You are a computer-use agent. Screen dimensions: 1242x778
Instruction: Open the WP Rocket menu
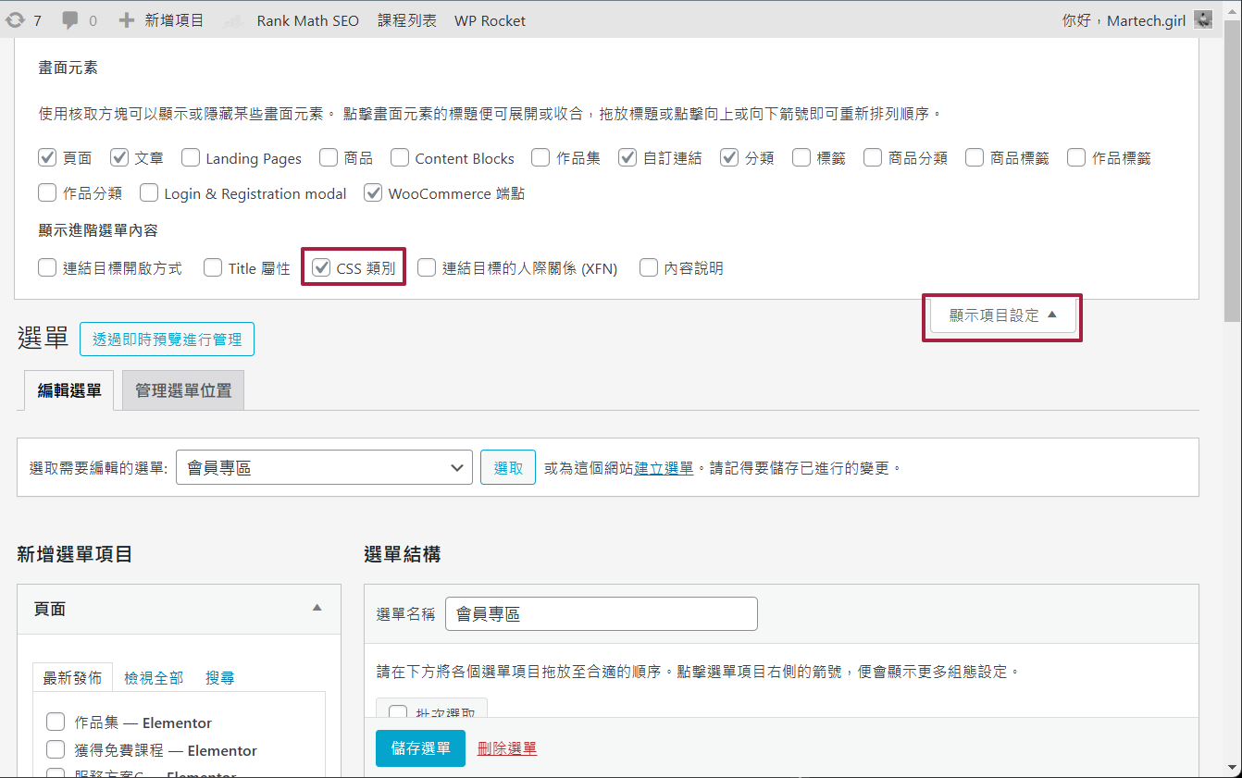490,20
